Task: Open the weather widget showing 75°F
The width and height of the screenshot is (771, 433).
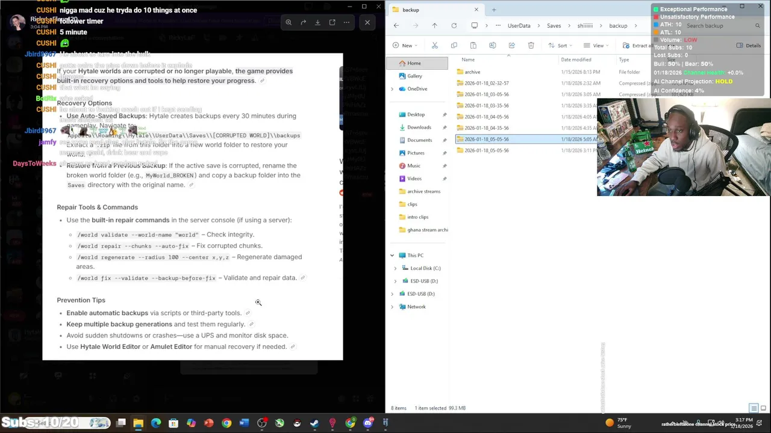Action: 617,423
